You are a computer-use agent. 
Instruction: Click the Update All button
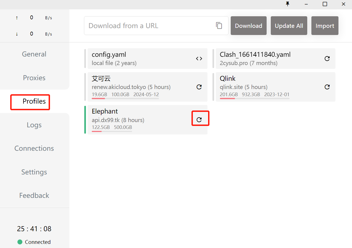pyautogui.click(x=289, y=26)
